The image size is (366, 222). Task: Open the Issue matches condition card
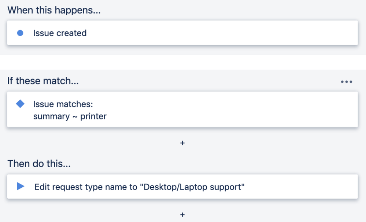coord(220,110)
